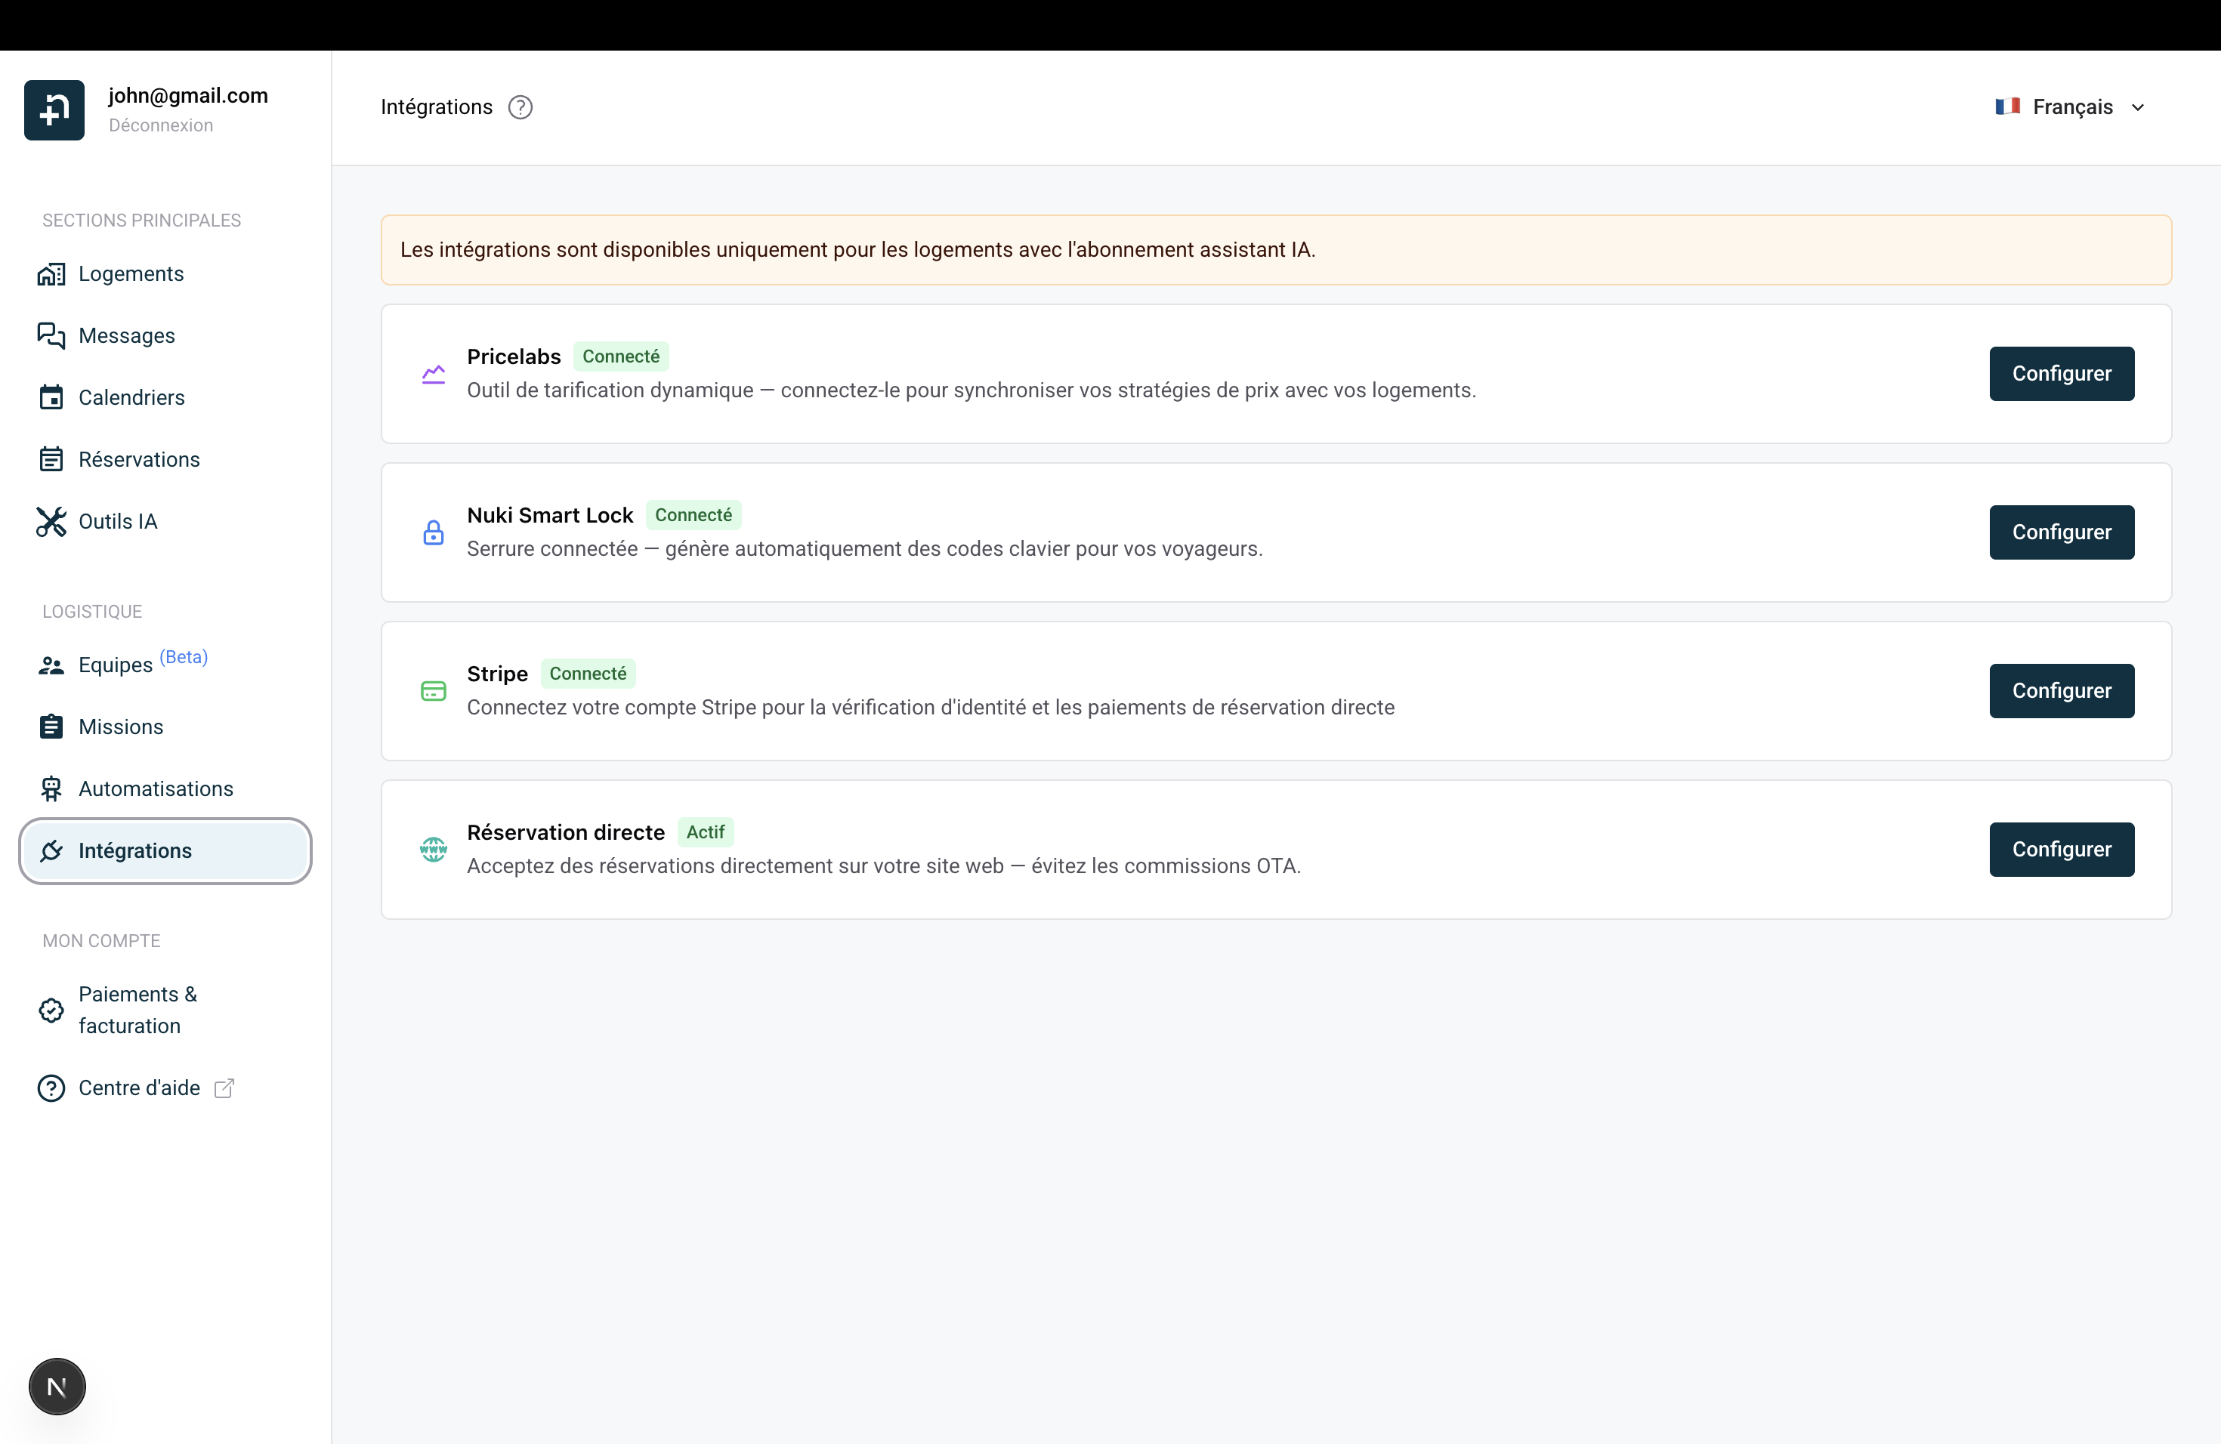Click the Stripe title
Screen dimensions: 2221x1444
(497, 674)
